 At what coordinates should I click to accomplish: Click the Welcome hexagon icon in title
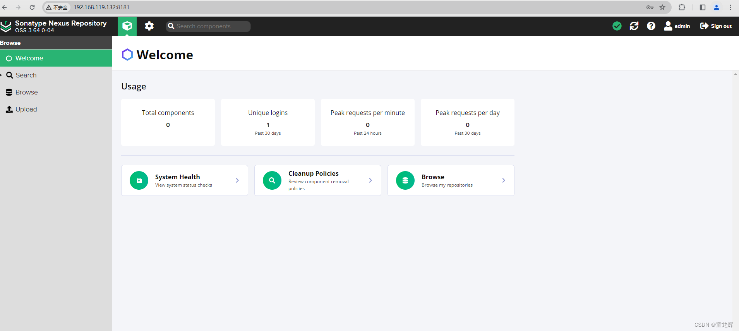tap(127, 55)
